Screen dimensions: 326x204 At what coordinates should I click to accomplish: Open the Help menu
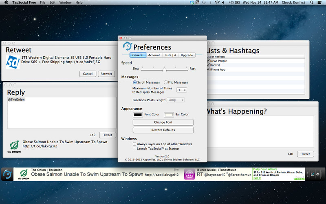point(79,2)
